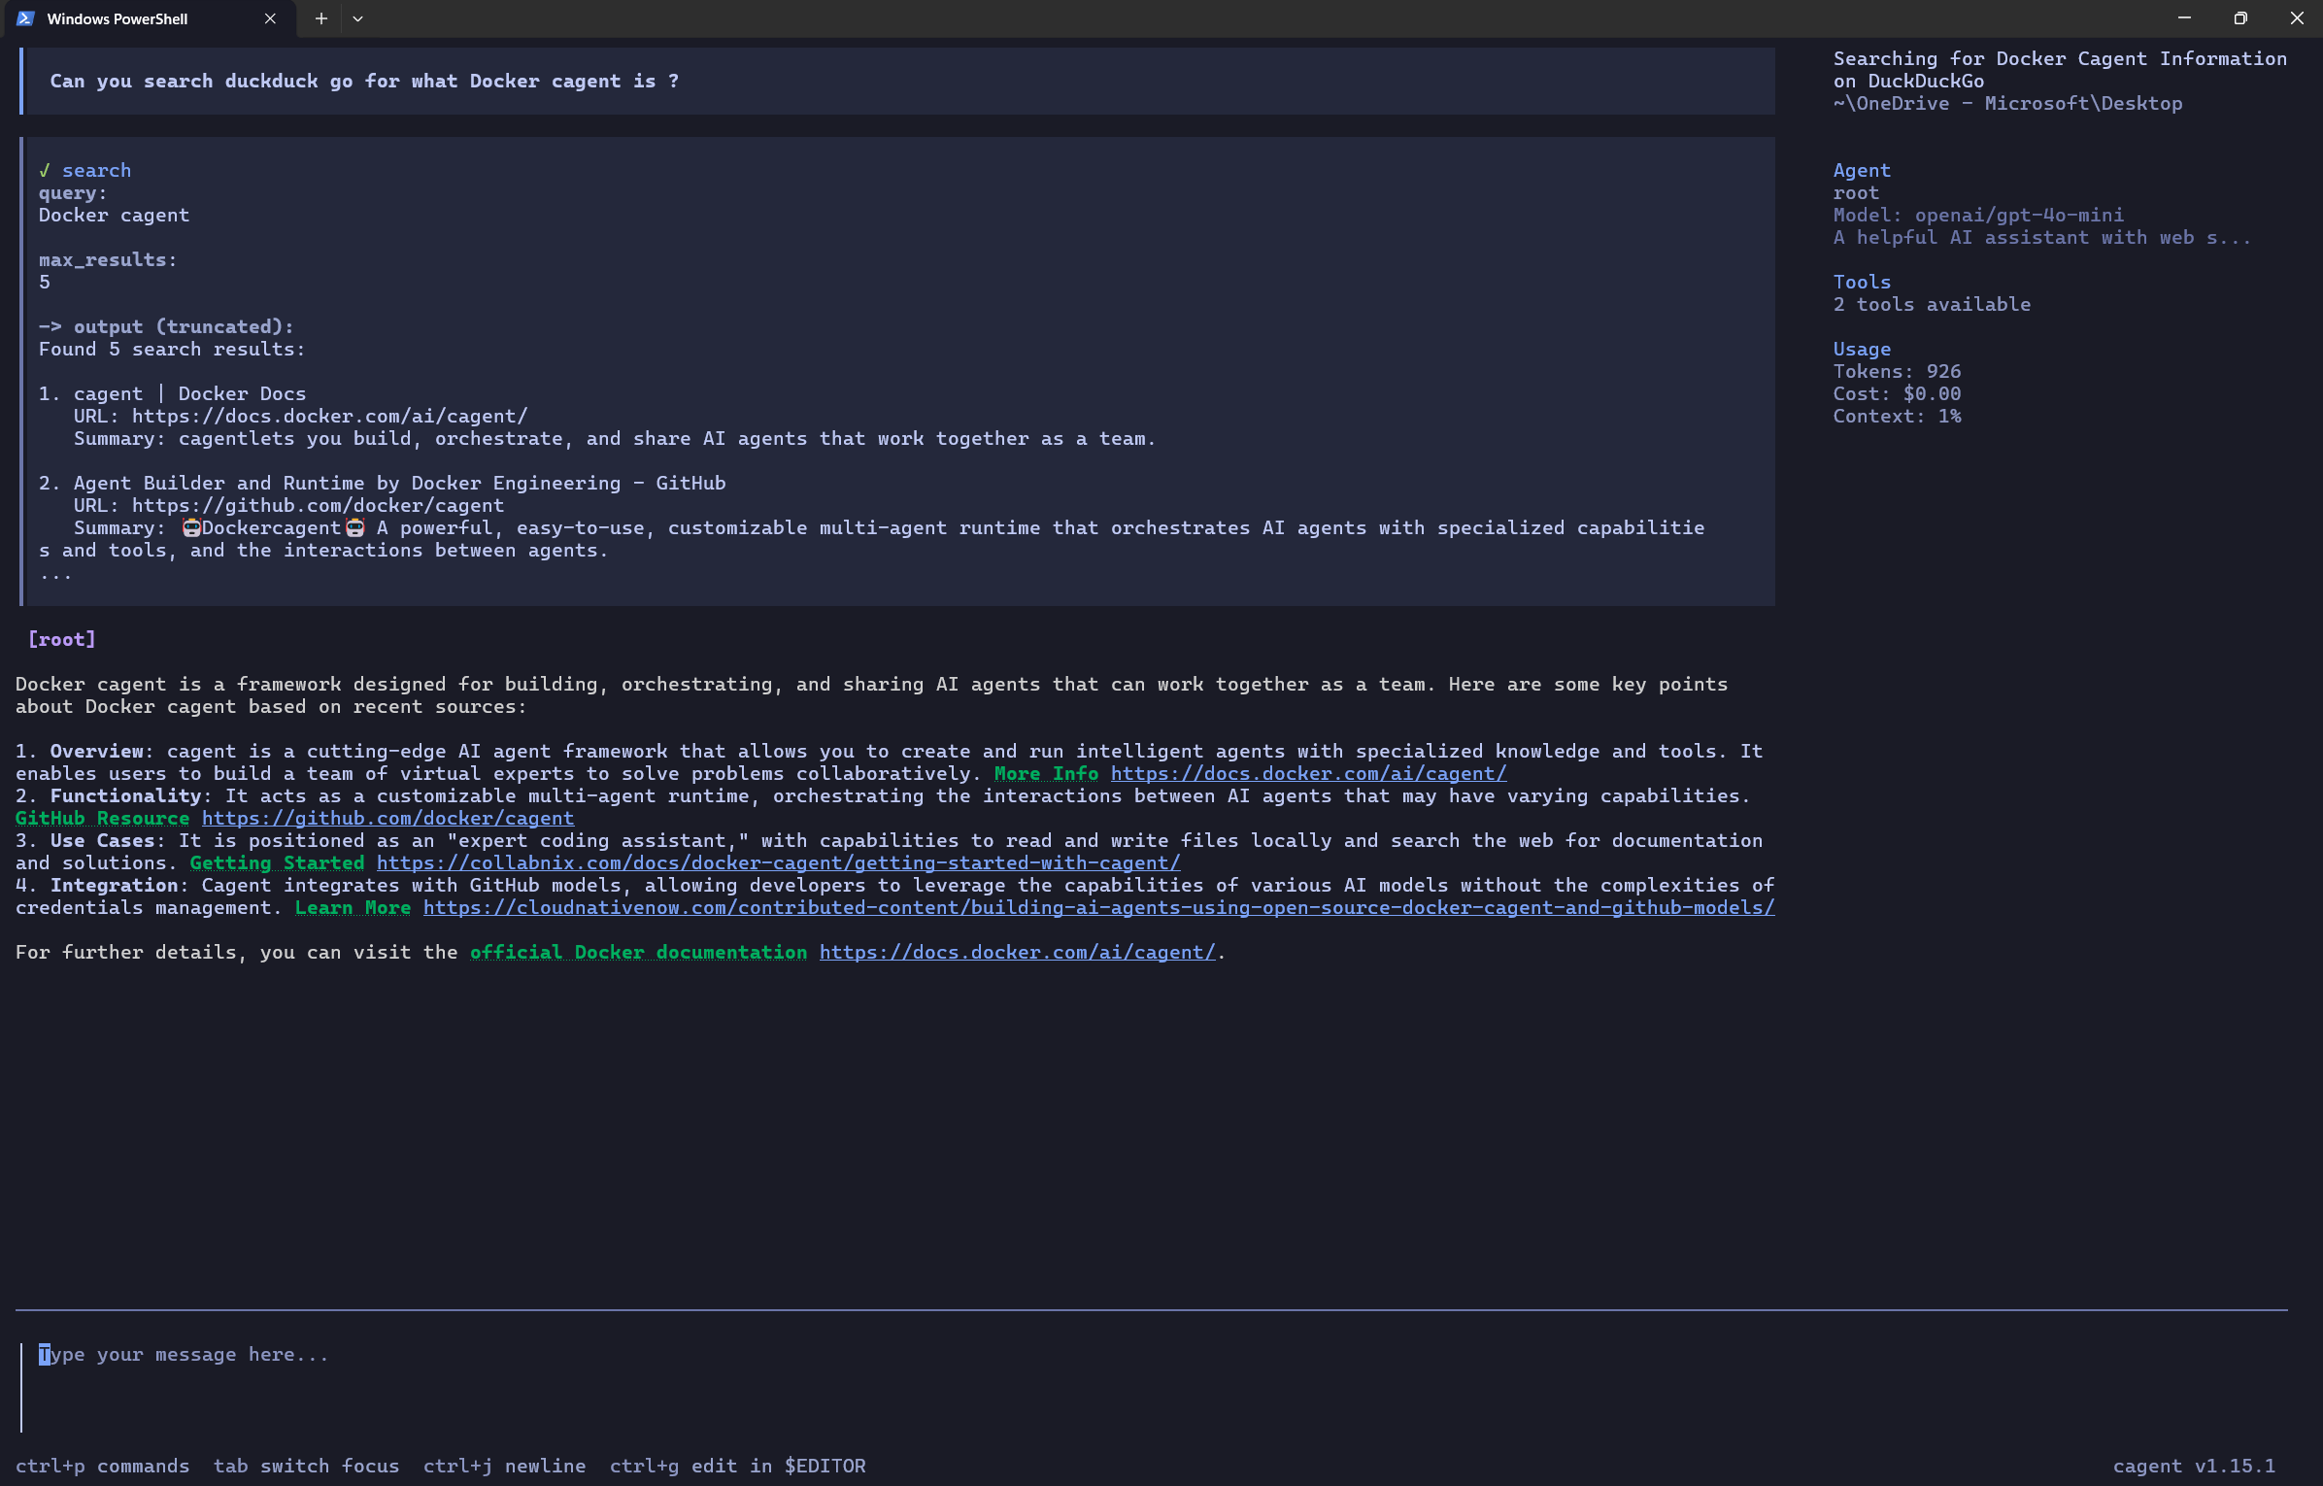
Task: Click the search tool call header
Action: pyautogui.click(x=84, y=171)
